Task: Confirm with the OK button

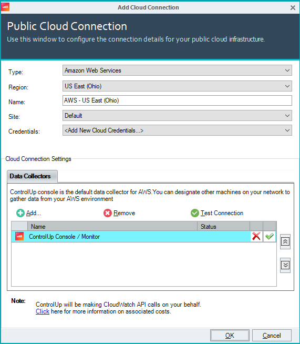Action: [230, 336]
